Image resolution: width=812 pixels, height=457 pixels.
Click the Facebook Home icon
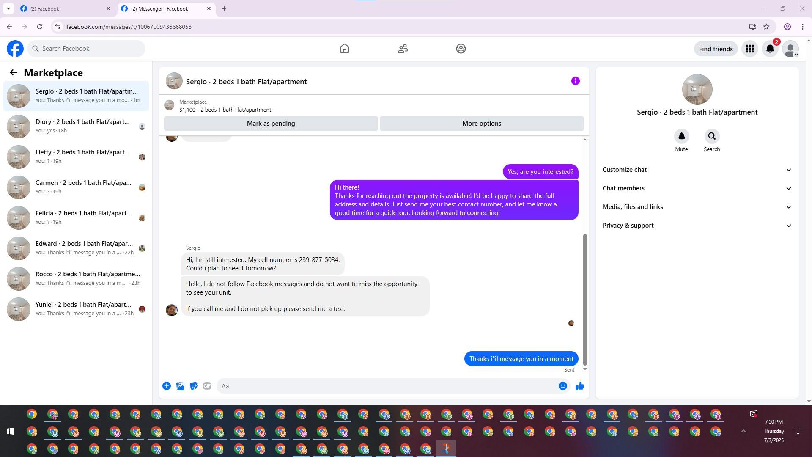pyautogui.click(x=344, y=49)
